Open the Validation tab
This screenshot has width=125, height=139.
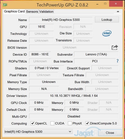tap(46, 12)
